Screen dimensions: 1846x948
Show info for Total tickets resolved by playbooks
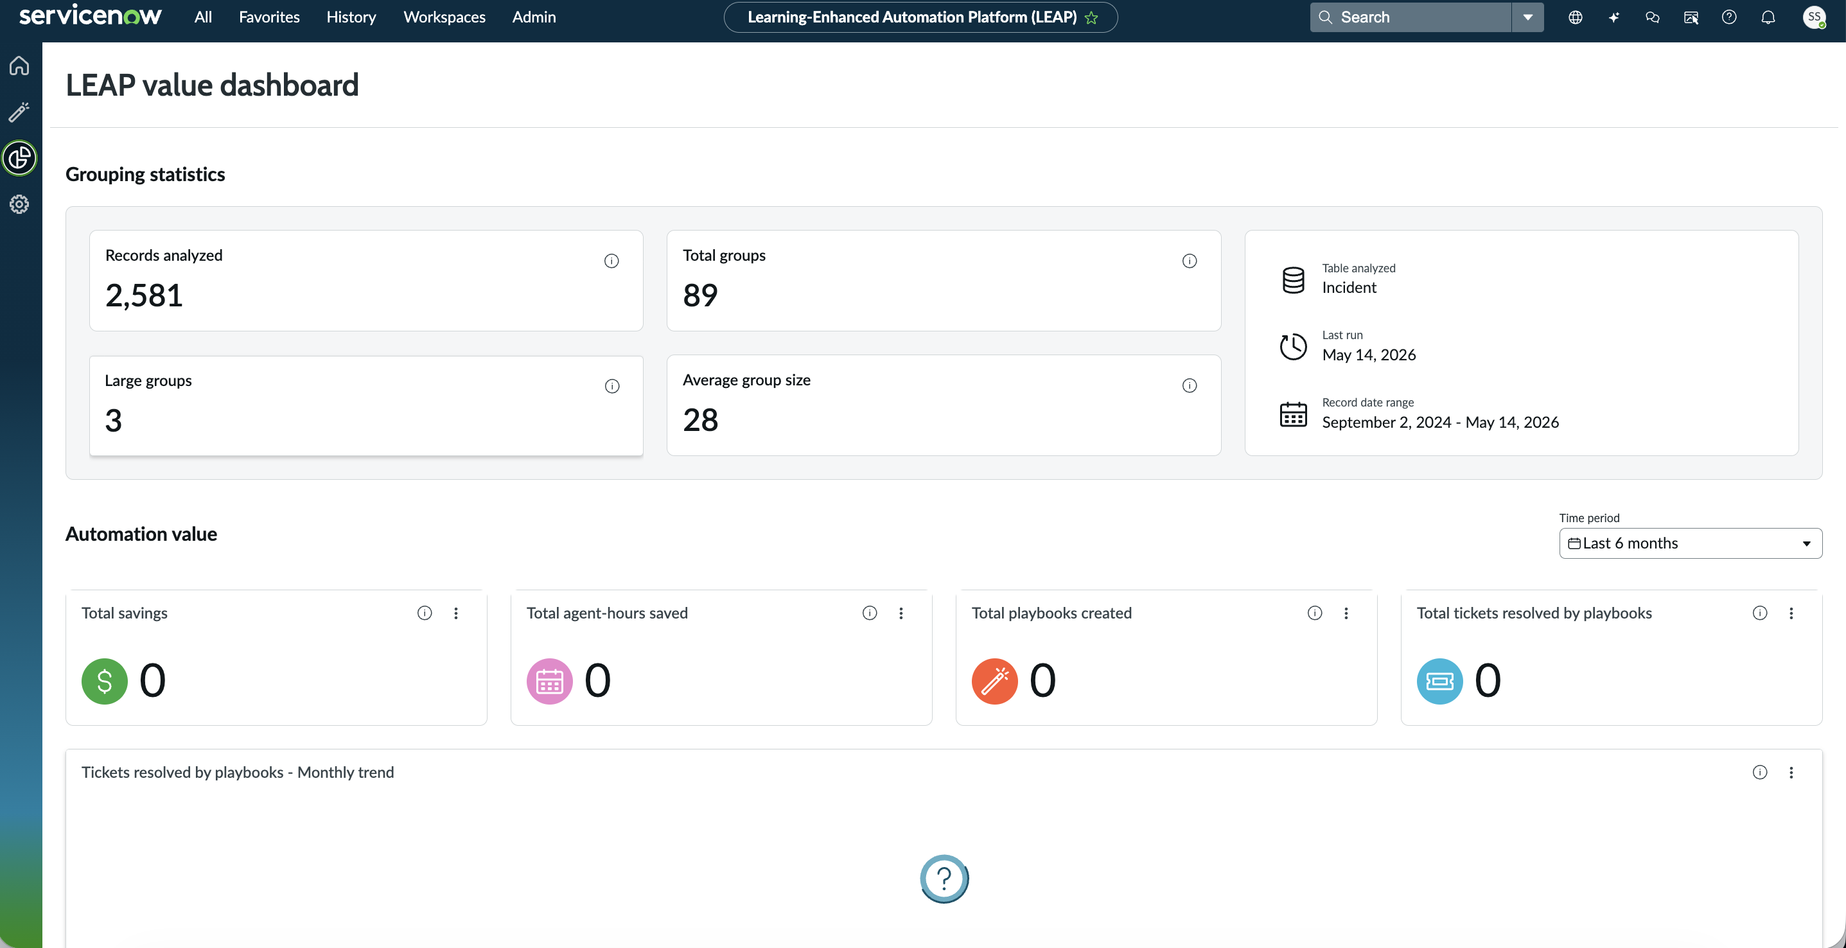[1760, 613]
